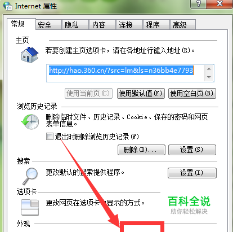Click the blue house home page icon
Image resolution: width=233 pixels, height=232 pixels.
coord(30,55)
